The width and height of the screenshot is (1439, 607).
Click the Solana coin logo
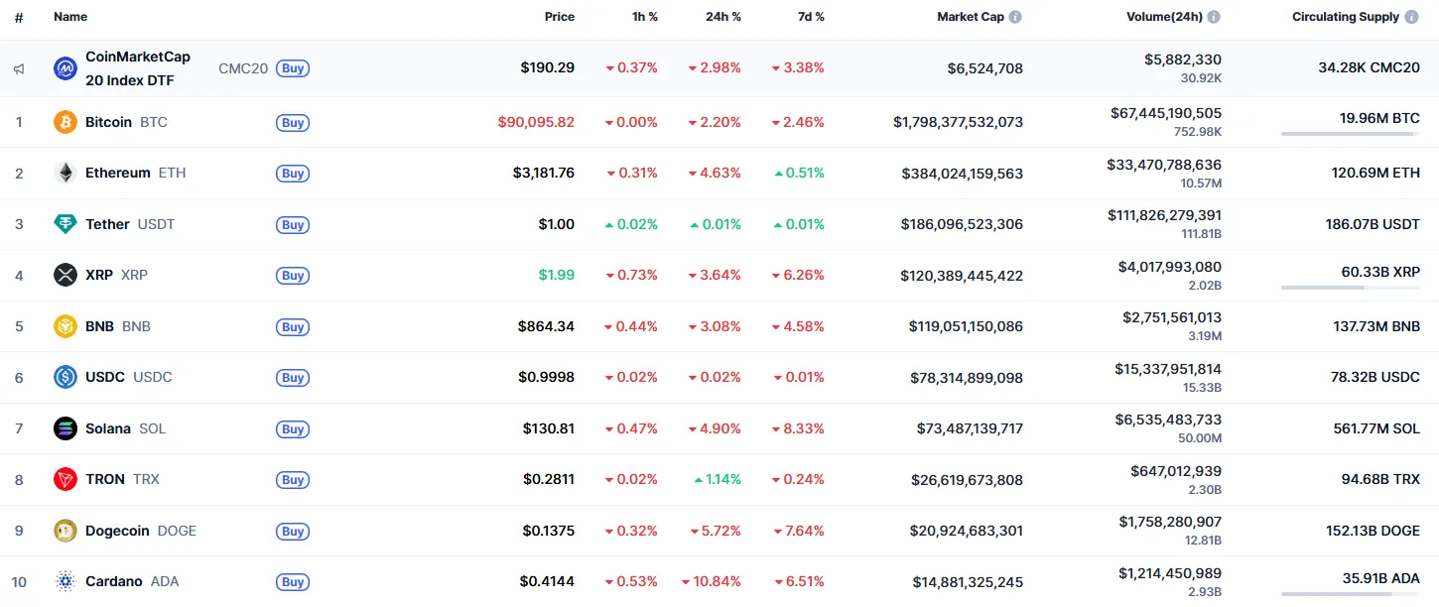pos(65,428)
